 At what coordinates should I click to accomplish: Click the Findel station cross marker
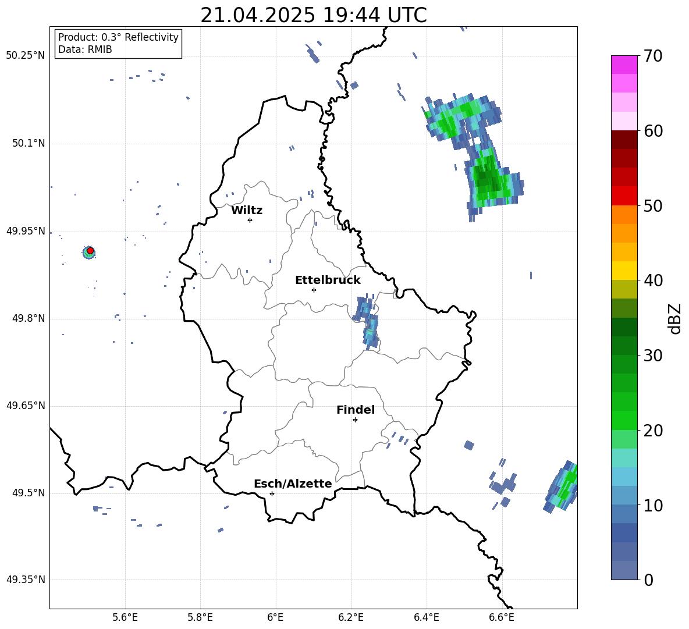coord(355,420)
